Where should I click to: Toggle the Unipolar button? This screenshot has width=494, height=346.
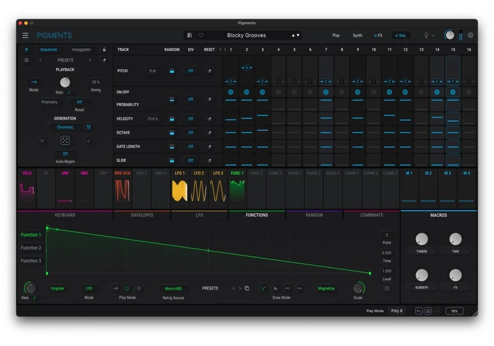click(x=57, y=289)
